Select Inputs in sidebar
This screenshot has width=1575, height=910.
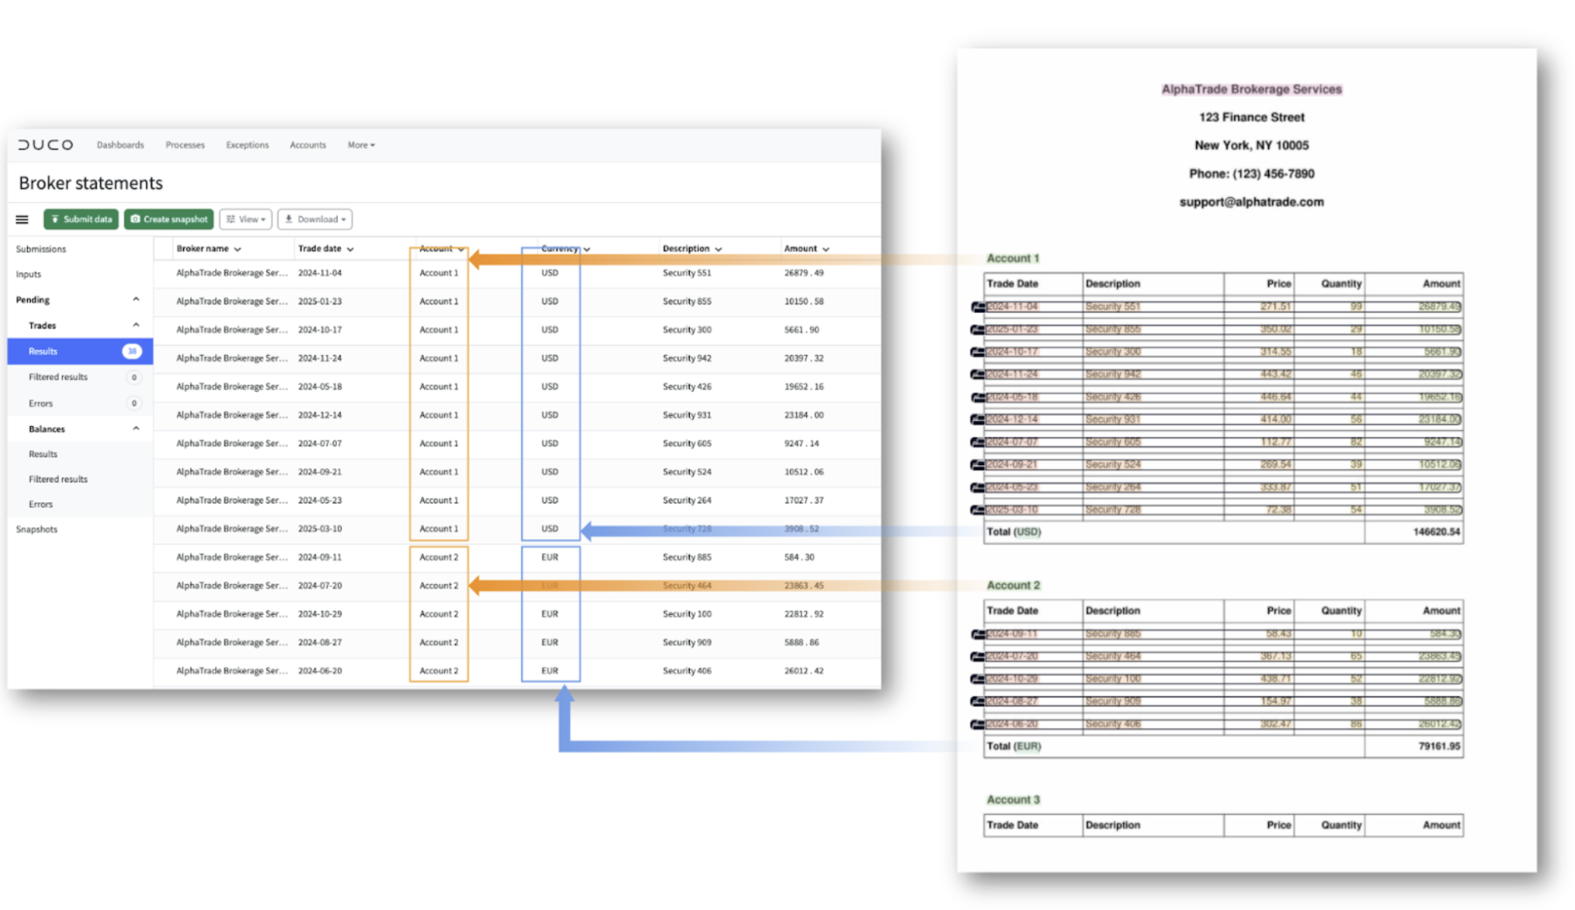point(29,274)
